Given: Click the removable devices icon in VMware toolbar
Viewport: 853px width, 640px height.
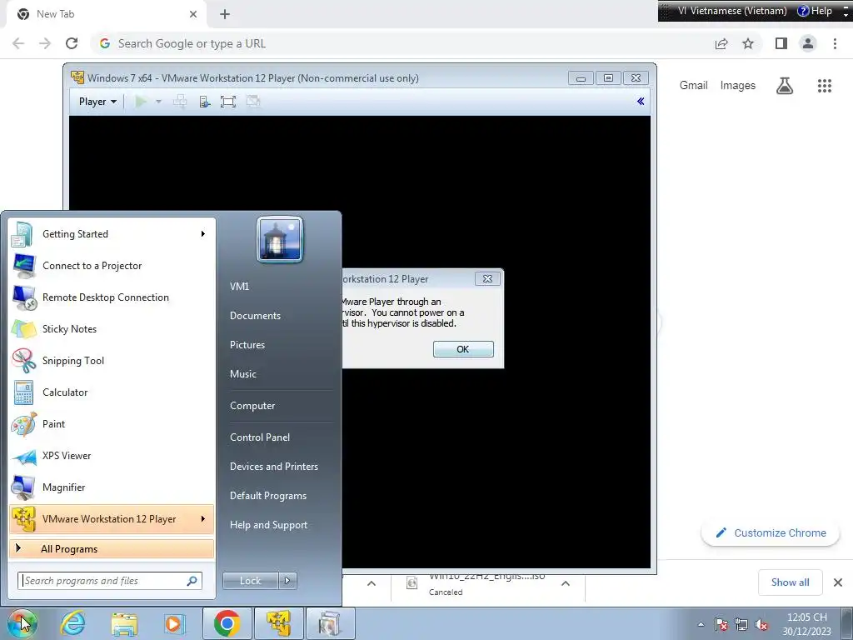Looking at the screenshot, I should [205, 101].
